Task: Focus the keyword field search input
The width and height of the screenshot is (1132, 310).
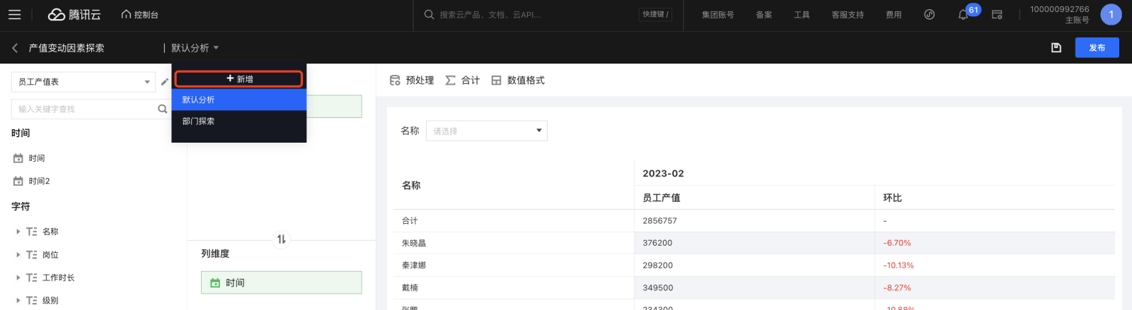Action: click(83, 109)
